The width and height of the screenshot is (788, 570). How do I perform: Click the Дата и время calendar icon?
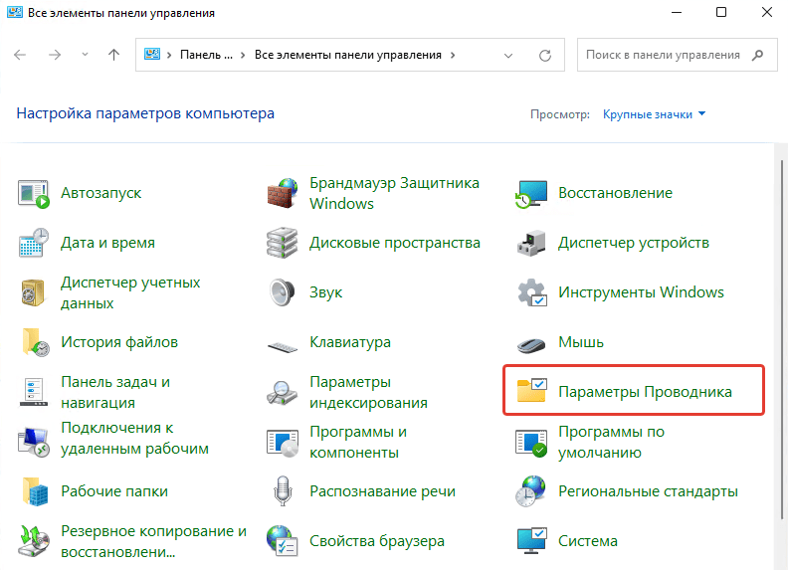[34, 243]
